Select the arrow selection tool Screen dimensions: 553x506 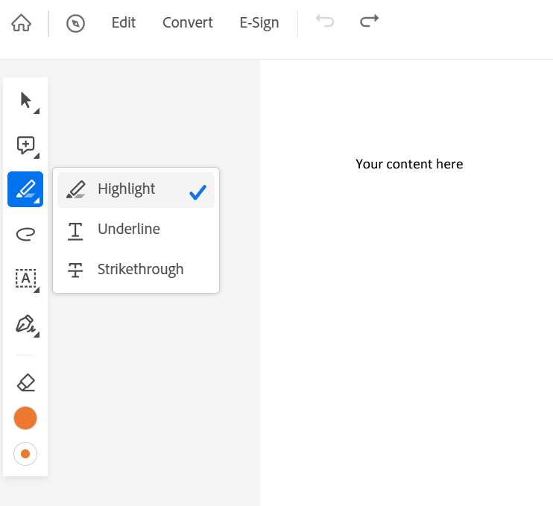[x=26, y=99]
